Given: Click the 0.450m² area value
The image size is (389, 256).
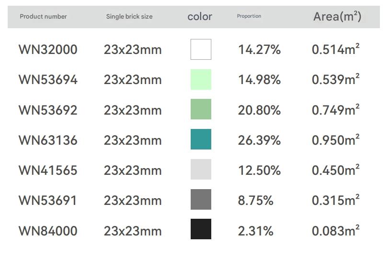Looking at the screenshot, I should pyautogui.click(x=335, y=170).
